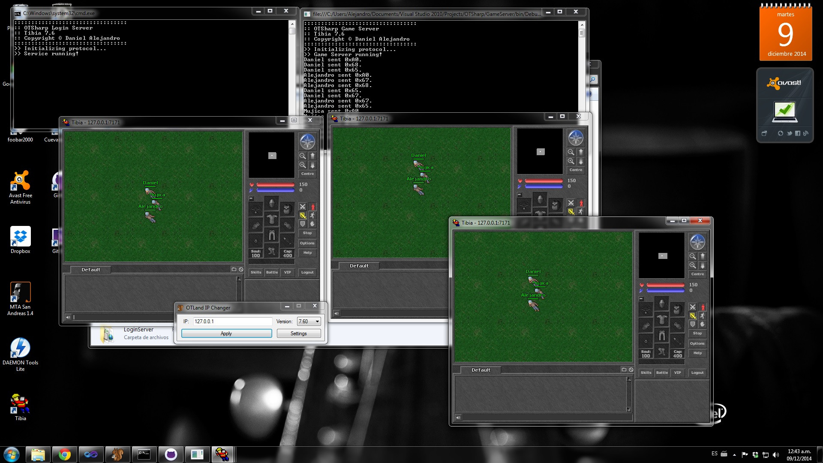The image size is (823, 463).
Task: Click the compass rose in the leftmost Tibia window
Action: [x=307, y=141]
